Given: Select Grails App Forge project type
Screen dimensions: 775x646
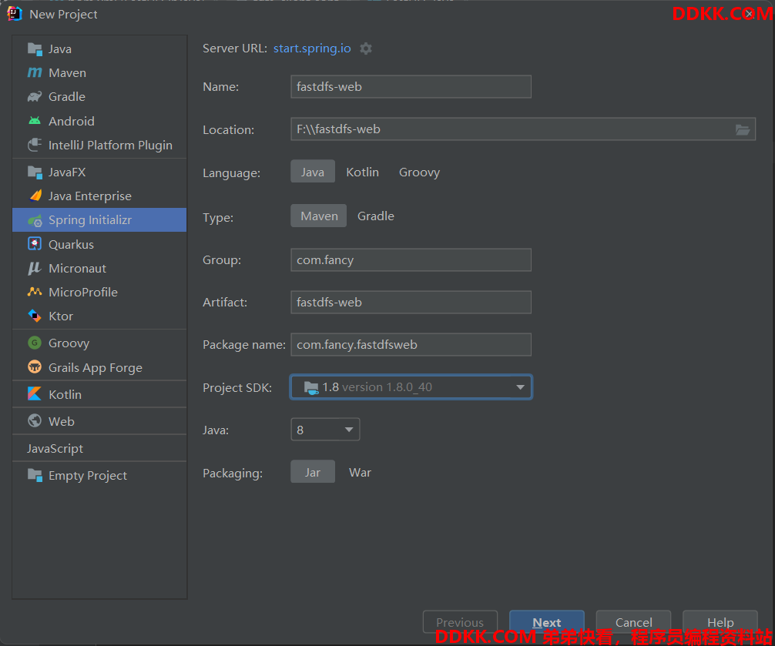Looking at the screenshot, I should coord(99,367).
